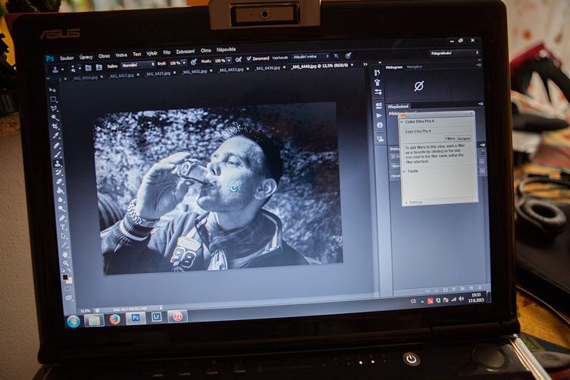Open the Fotografování workspace dropdown
The width and height of the screenshot is (570, 380).
pyautogui.click(x=454, y=53)
